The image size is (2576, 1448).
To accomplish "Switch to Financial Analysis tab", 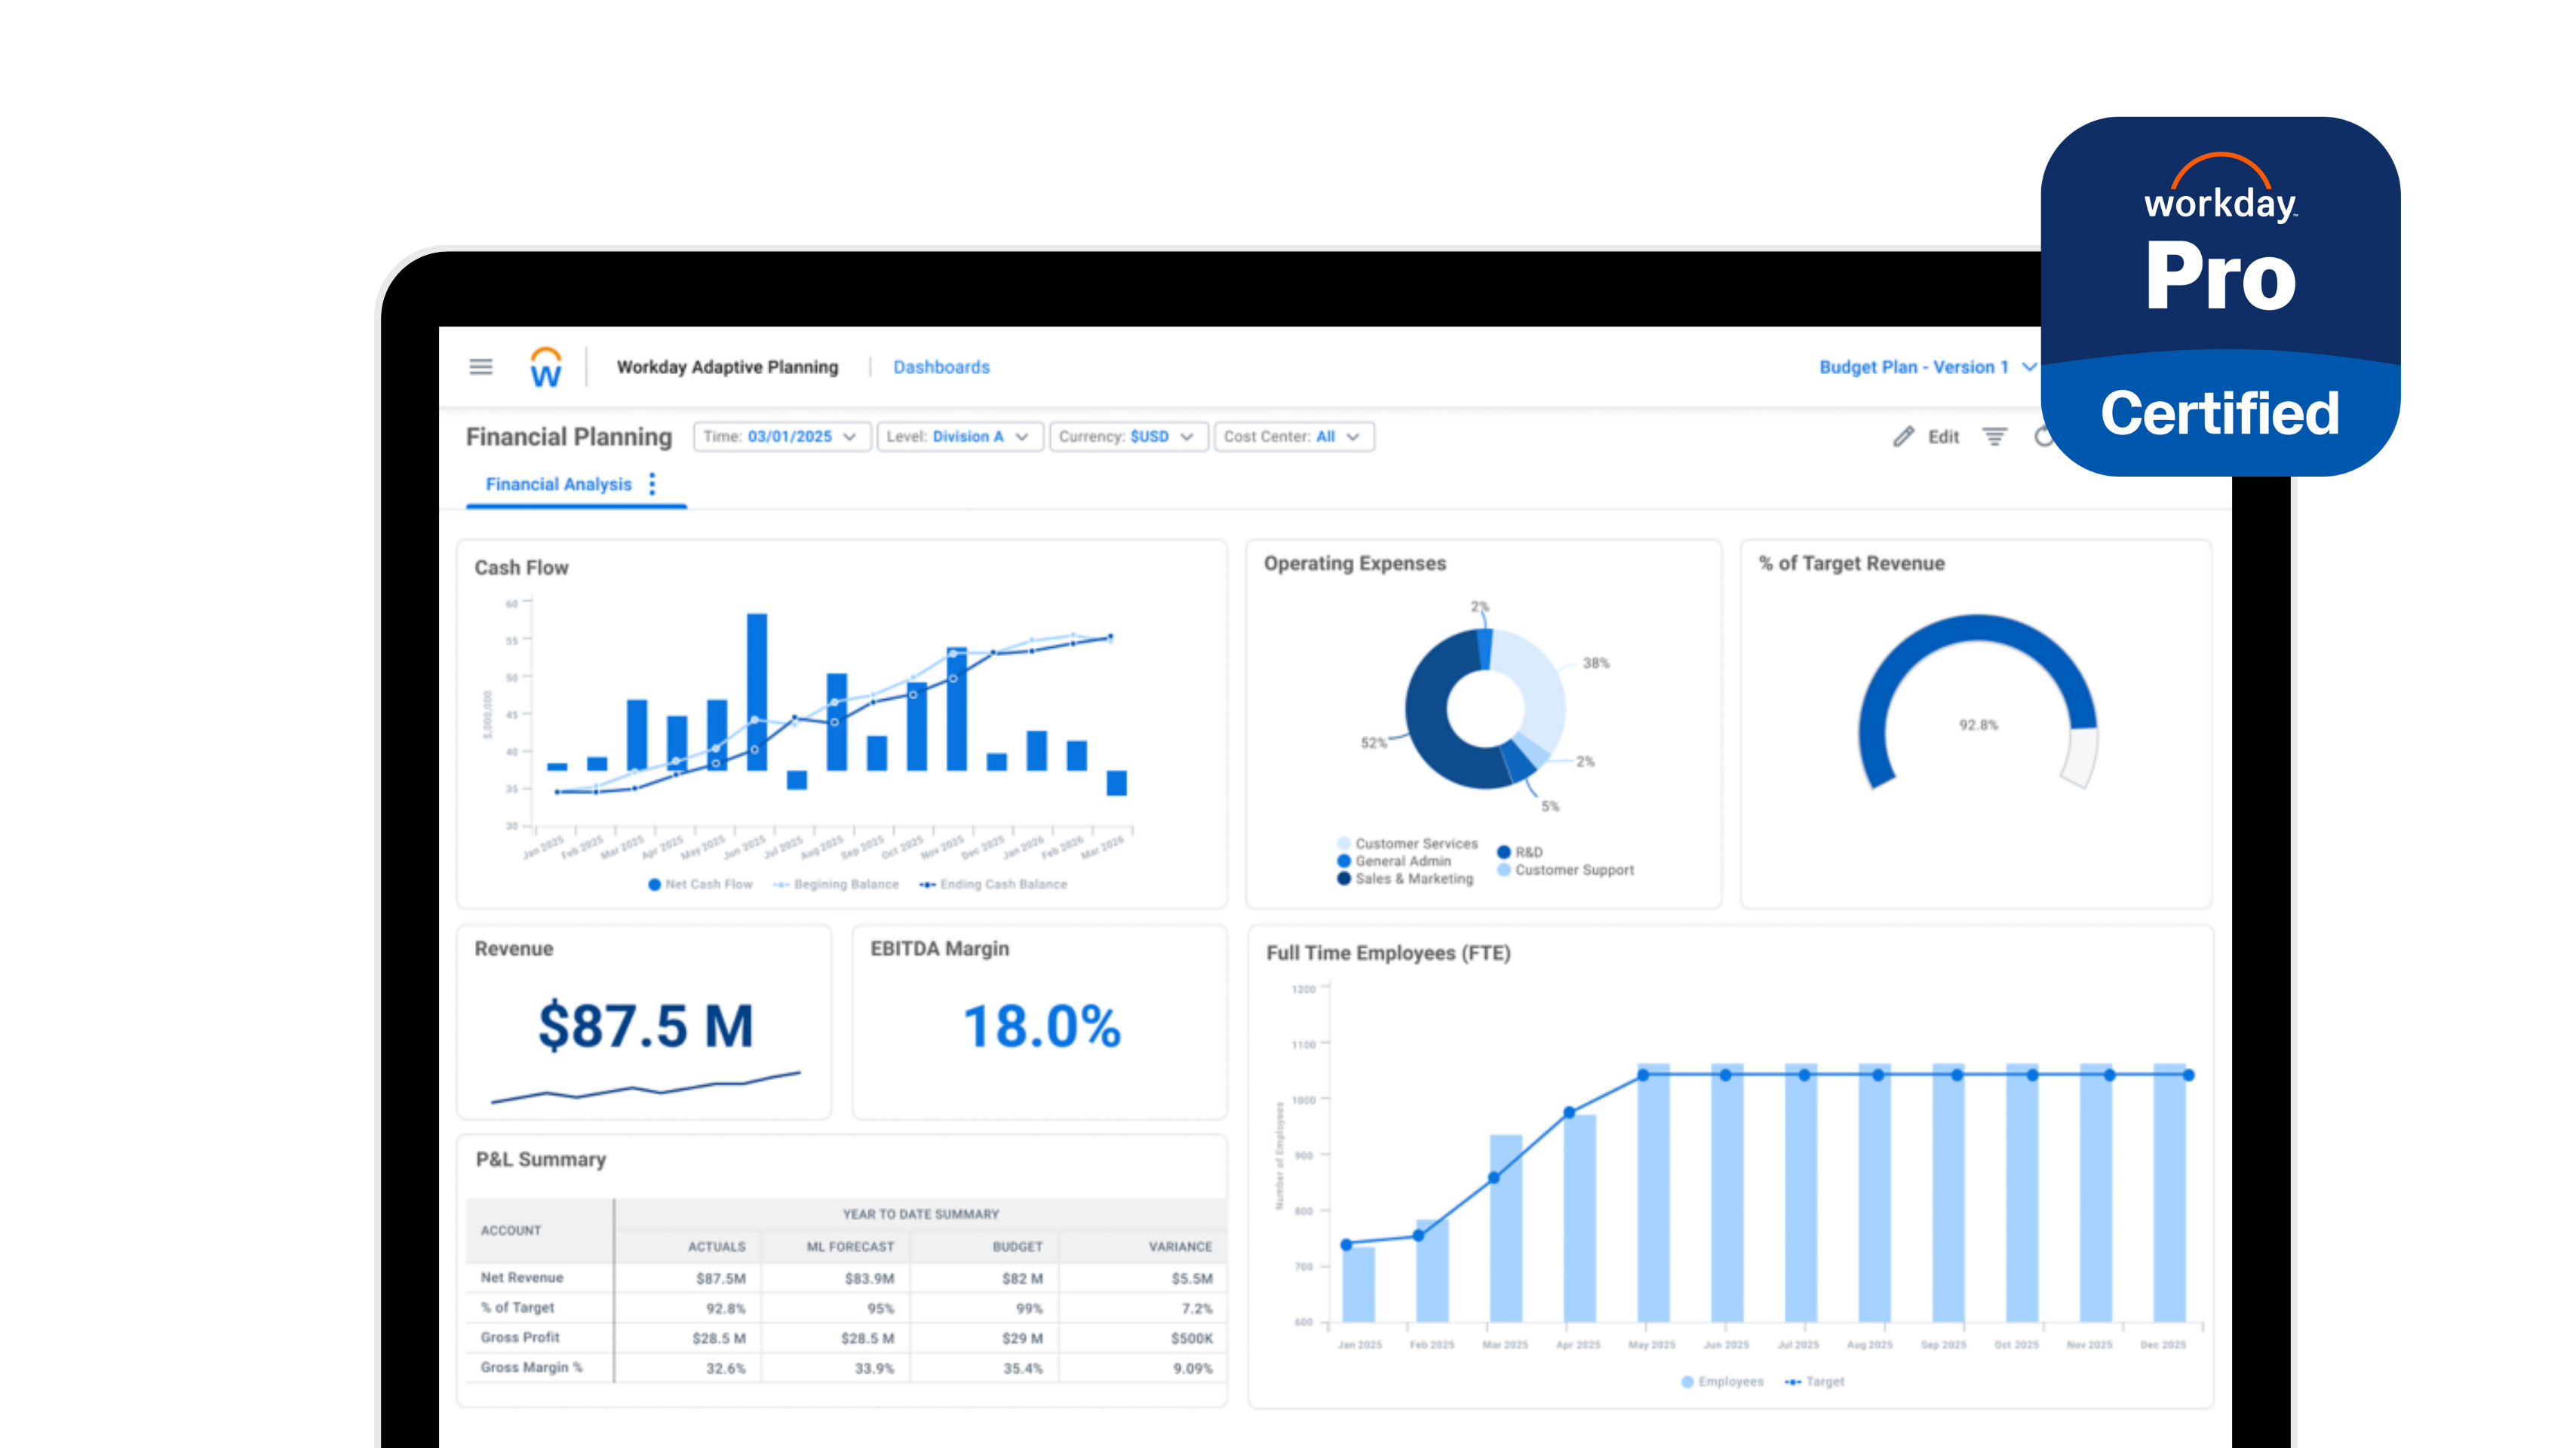I will [558, 484].
